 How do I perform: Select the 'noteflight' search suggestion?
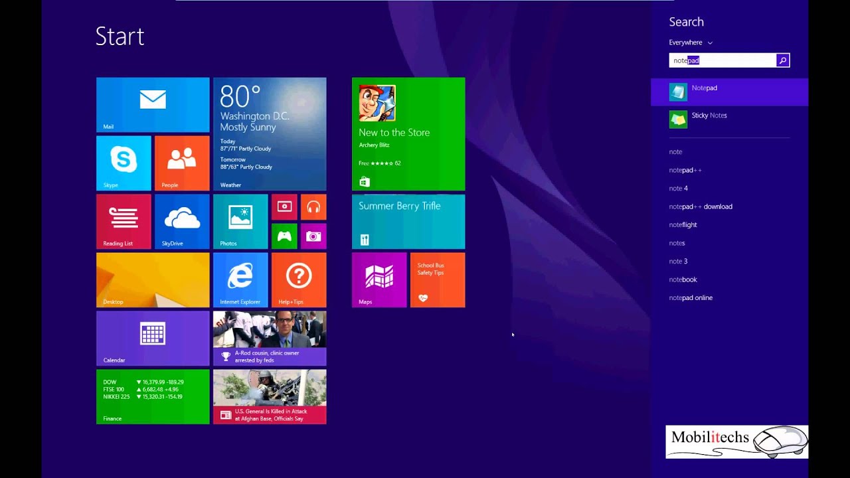(x=683, y=225)
